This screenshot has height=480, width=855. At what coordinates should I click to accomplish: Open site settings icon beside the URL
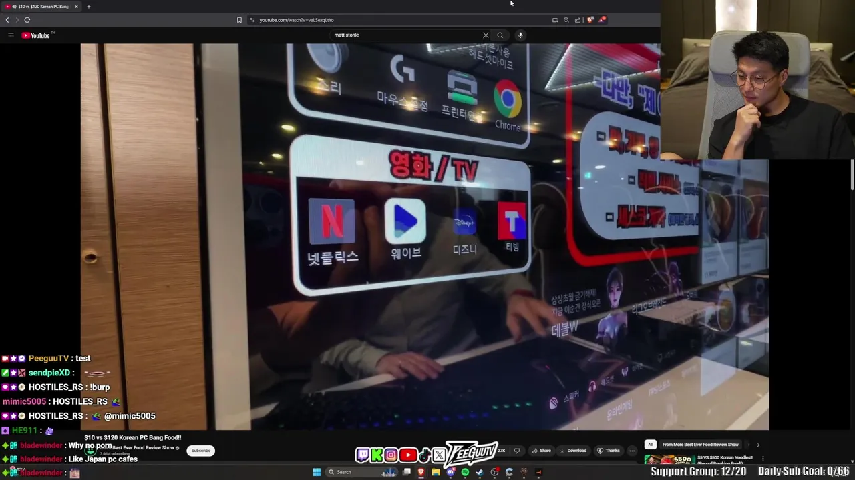tap(252, 20)
